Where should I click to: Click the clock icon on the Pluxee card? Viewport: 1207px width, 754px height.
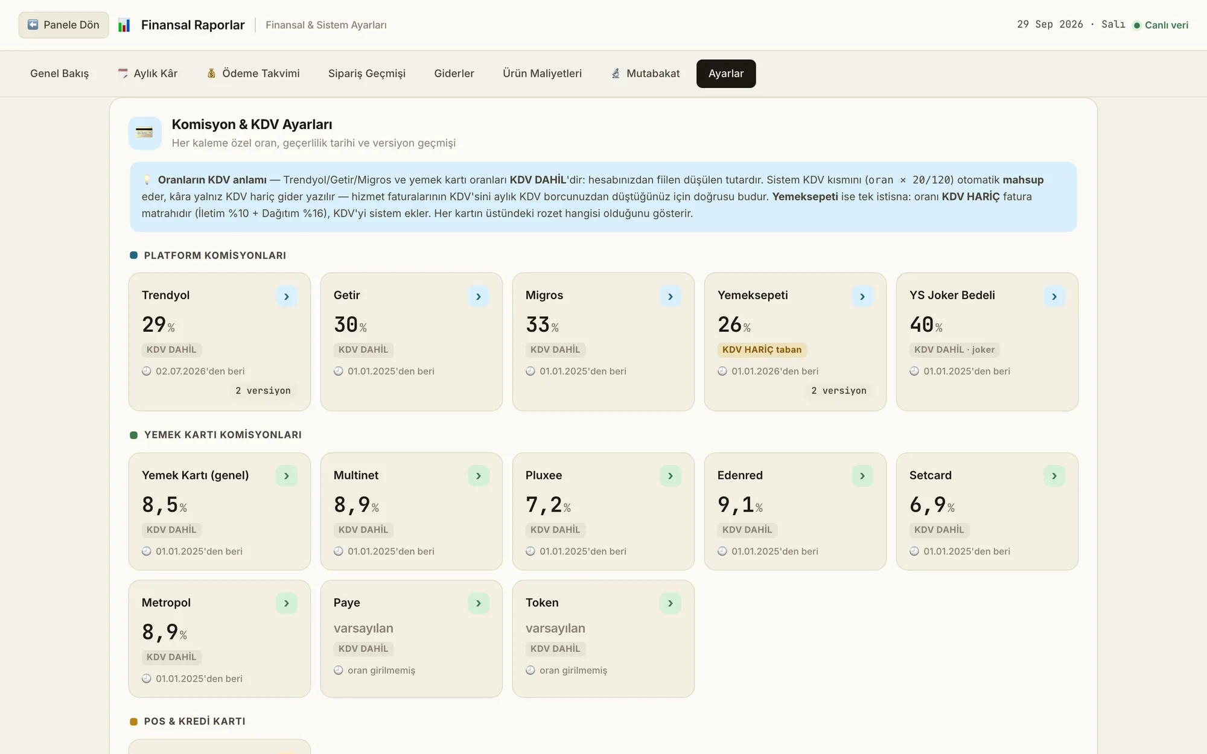pos(530,551)
